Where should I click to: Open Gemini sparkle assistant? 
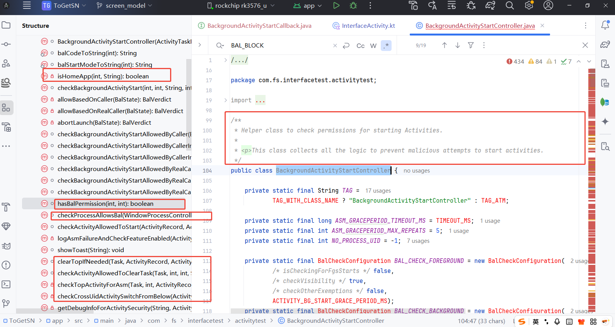coord(605,122)
